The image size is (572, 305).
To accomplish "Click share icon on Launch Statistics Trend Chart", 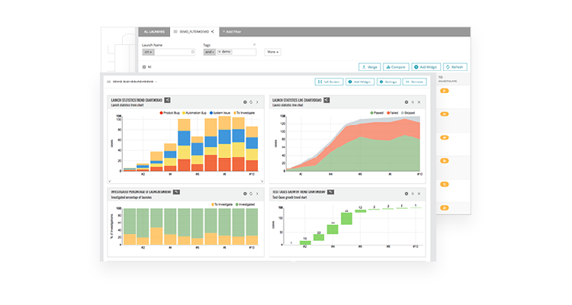I will pos(168,100).
